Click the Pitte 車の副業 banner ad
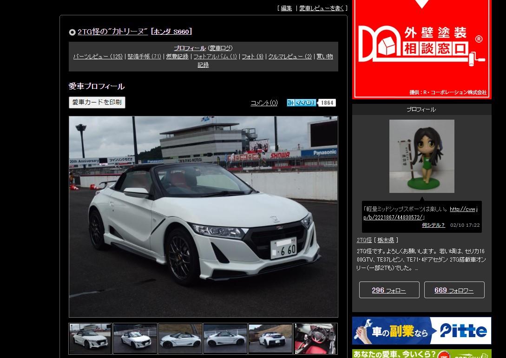The width and height of the screenshot is (506, 358). (422, 331)
